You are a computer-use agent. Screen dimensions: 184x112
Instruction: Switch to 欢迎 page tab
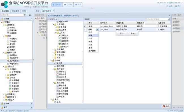tap(37, 11)
